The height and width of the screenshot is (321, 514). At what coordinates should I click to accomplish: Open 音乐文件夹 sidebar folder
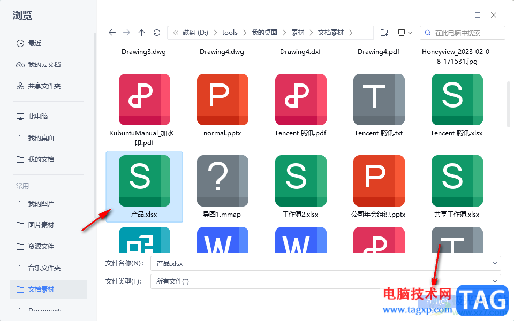39,267
